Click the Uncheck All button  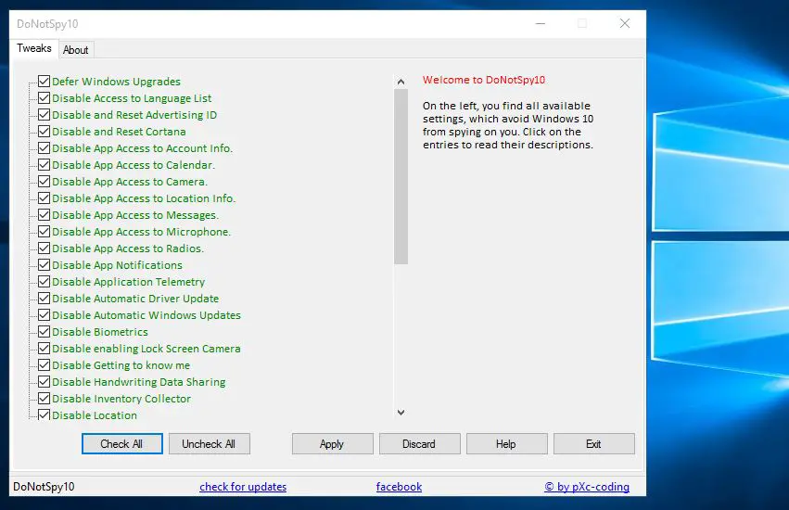[209, 443]
